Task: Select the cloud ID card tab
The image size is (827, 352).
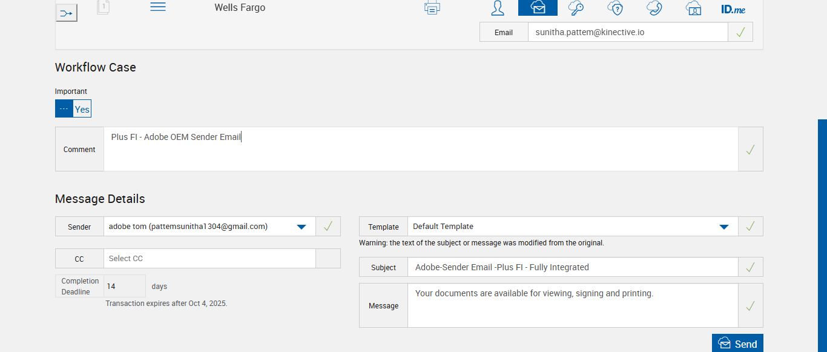Action: tap(693, 8)
